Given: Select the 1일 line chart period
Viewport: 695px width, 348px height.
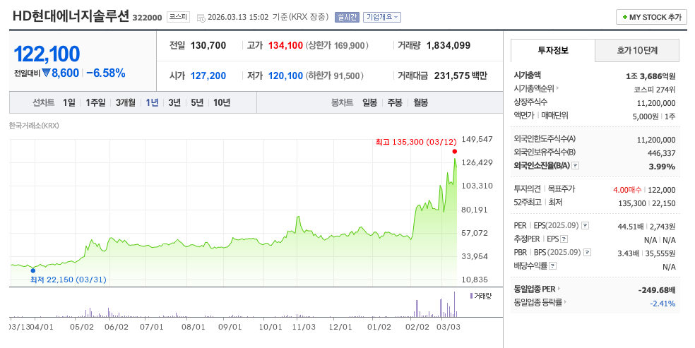Looking at the screenshot, I should click(x=69, y=103).
